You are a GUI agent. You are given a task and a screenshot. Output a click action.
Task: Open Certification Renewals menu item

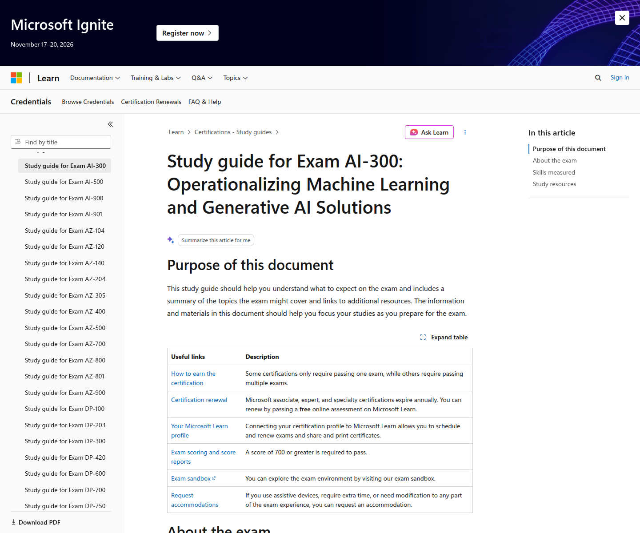[x=151, y=102]
